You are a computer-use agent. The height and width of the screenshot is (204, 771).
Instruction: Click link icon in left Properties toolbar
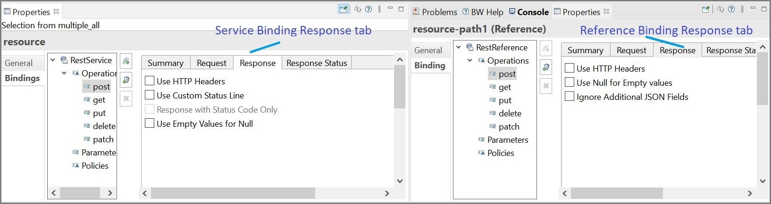click(x=358, y=9)
